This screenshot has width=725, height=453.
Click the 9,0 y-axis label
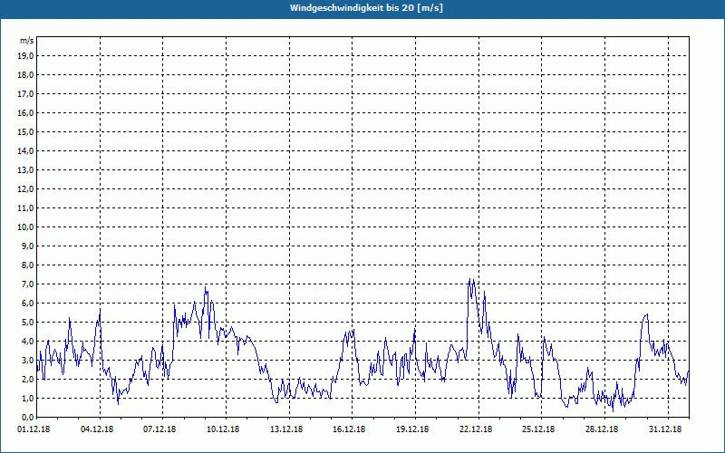27,246
